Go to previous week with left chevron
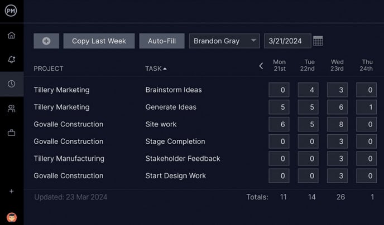 click(x=261, y=66)
